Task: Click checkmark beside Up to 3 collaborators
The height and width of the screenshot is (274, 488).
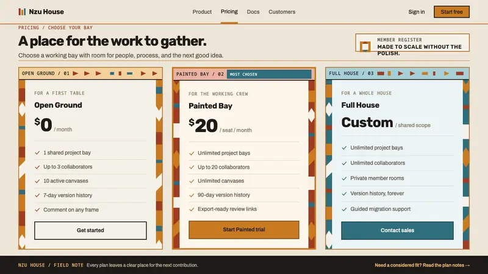Action: (x=37, y=167)
